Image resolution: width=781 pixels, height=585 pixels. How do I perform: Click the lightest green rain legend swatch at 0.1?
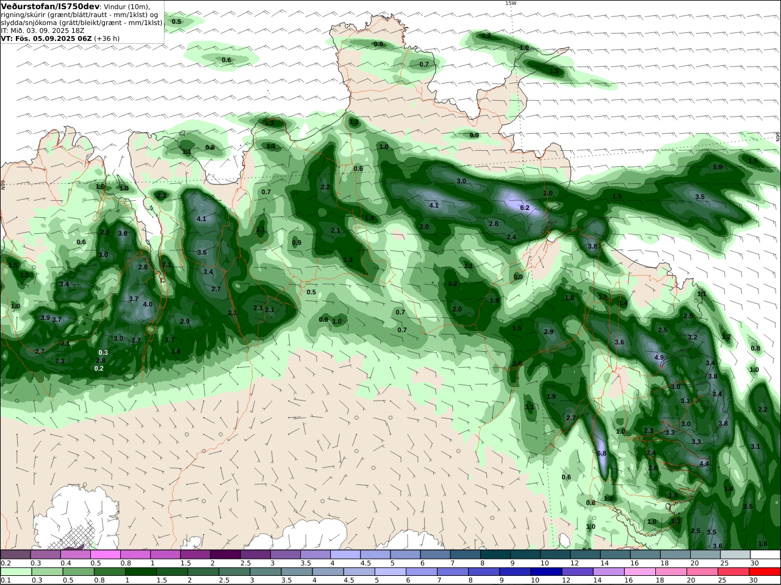pyautogui.click(x=15, y=572)
